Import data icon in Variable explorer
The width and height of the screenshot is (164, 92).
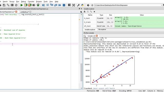[85, 12]
